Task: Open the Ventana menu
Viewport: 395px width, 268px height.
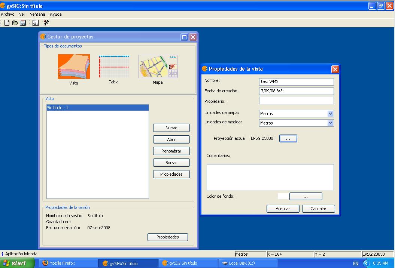Action: point(37,14)
